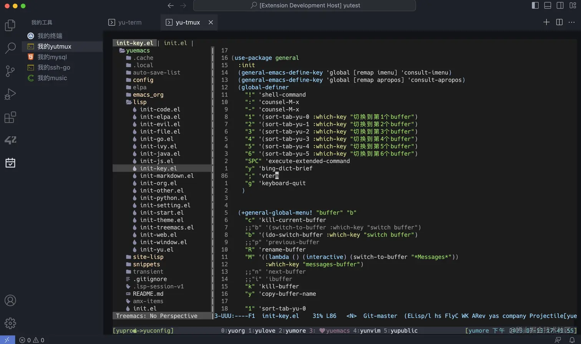Toggle the bottom panel visibility
This screenshot has height=344, width=581.
[x=547, y=5]
